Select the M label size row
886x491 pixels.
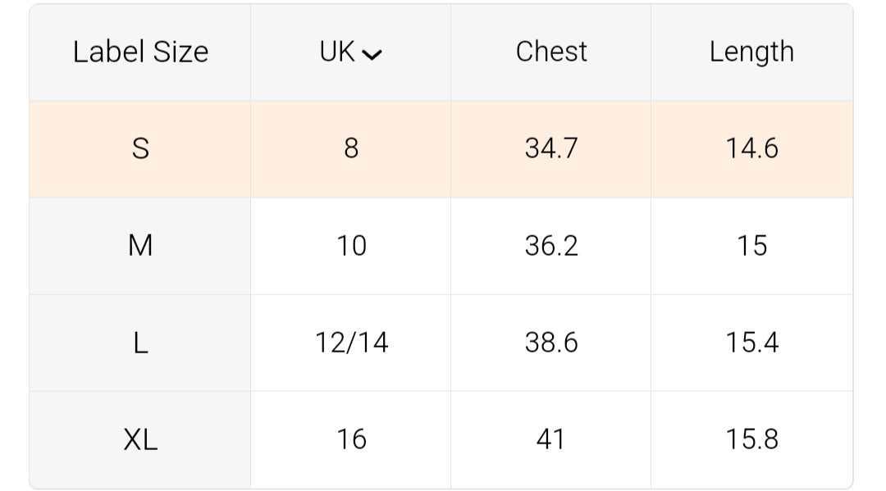point(140,245)
